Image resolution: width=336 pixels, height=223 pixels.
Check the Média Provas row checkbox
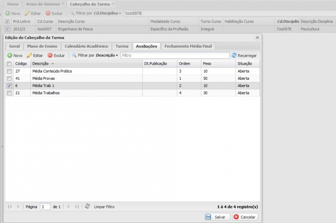point(9,79)
